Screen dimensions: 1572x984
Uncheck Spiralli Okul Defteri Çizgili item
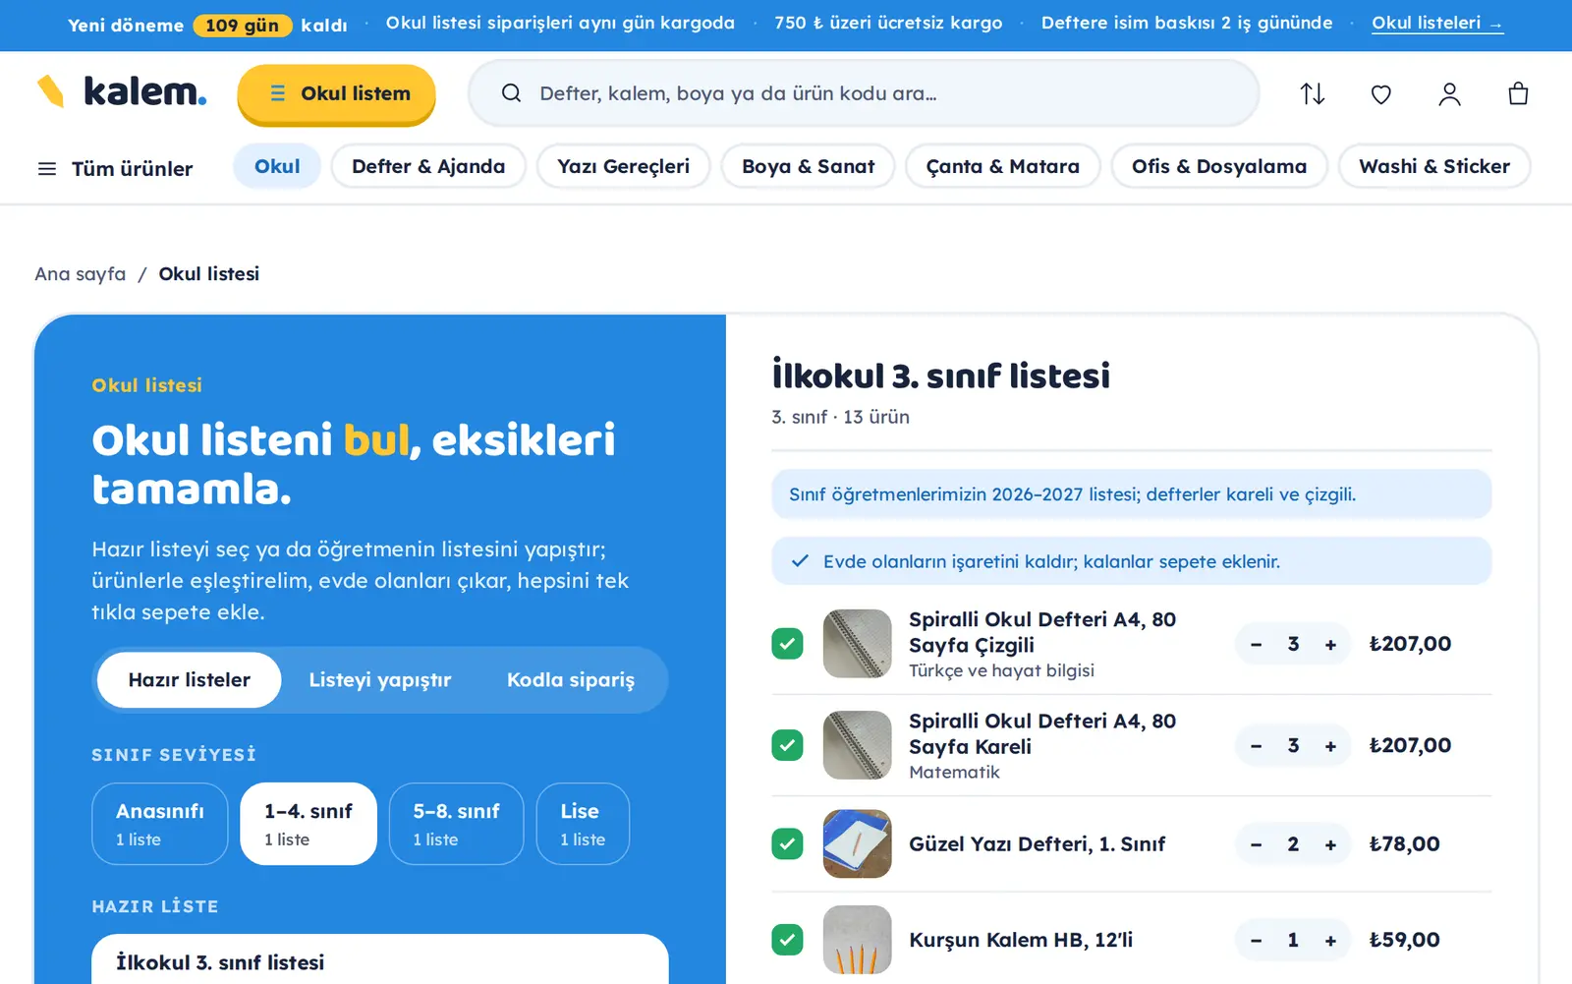[x=787, y=644]
